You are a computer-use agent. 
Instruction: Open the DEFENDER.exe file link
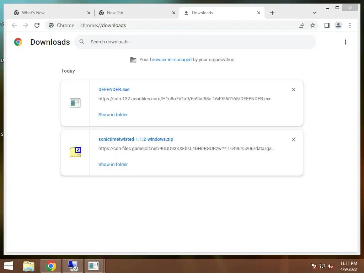[x=114, y=89]
